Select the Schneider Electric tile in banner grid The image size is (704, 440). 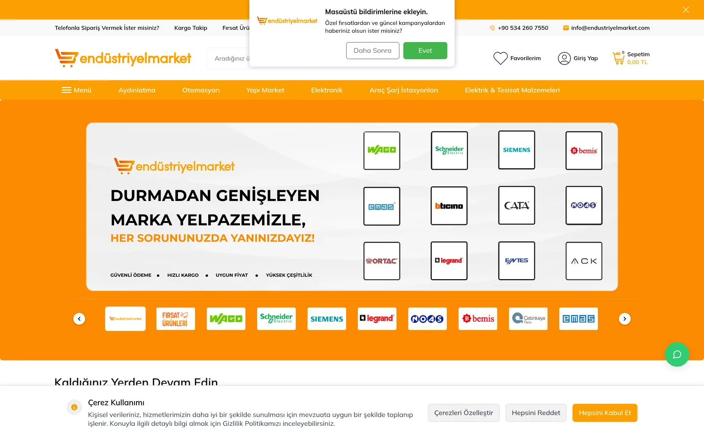tap(449, 151)
